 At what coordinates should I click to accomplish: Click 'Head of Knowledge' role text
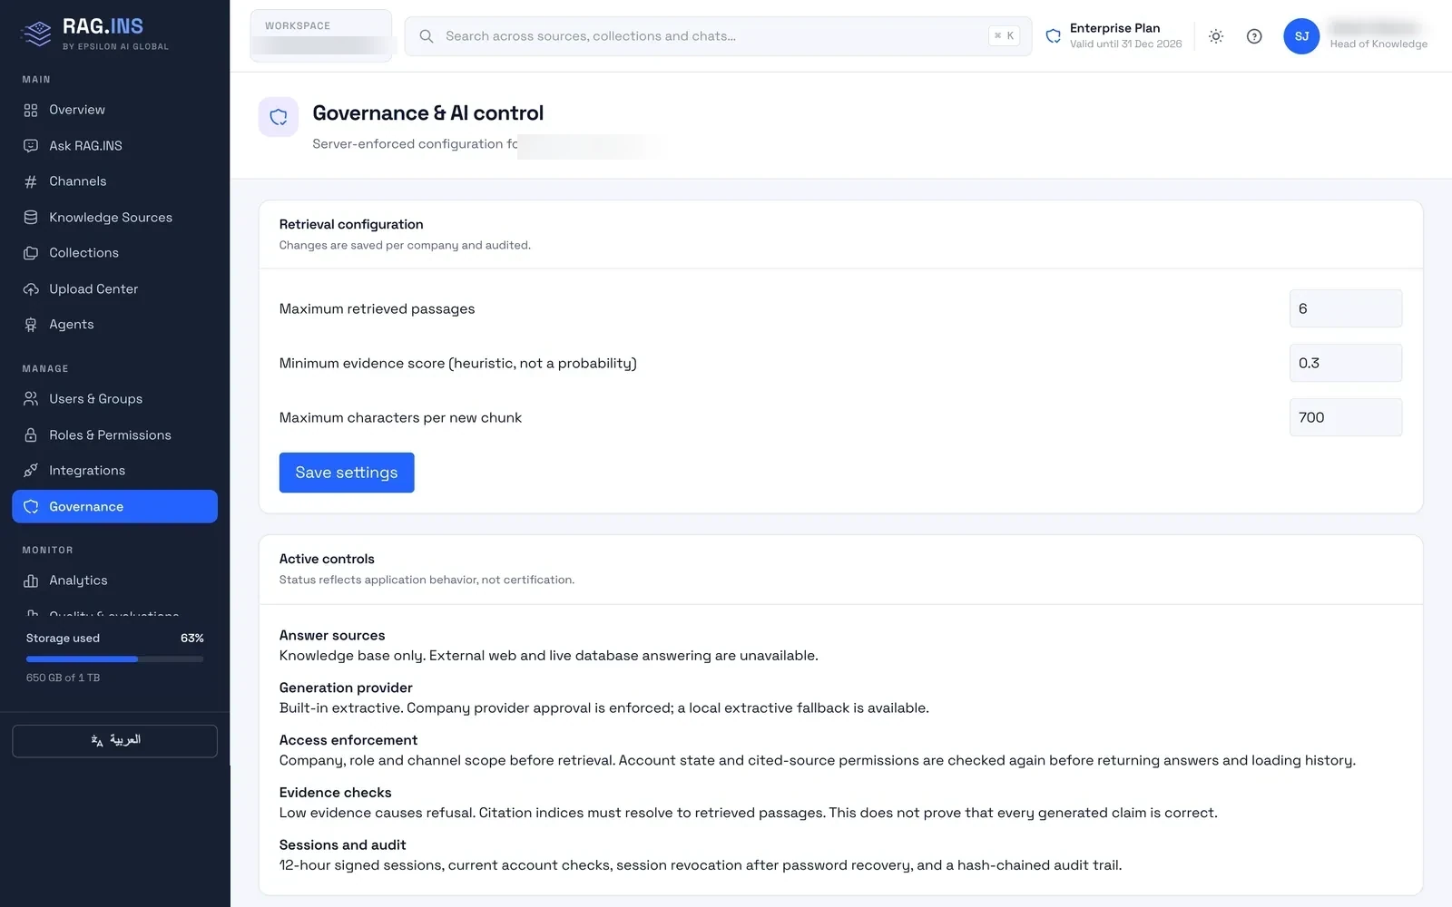[1378, 44]
